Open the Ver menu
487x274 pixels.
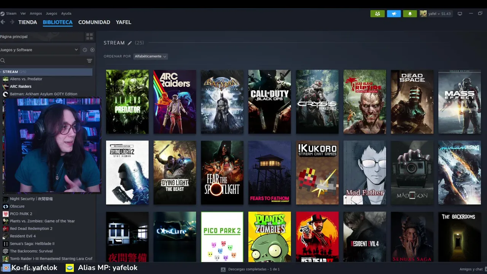[x=23, y=14]
